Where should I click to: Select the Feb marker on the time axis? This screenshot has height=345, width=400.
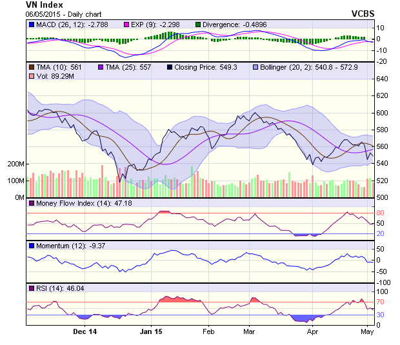click(208, 332)
